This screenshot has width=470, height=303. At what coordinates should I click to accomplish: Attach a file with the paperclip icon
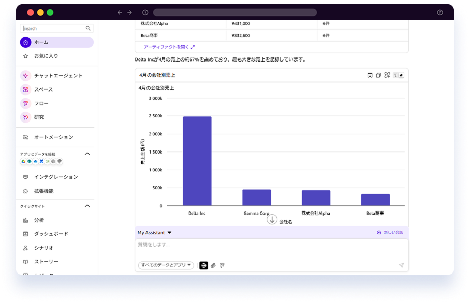(213, 265)
